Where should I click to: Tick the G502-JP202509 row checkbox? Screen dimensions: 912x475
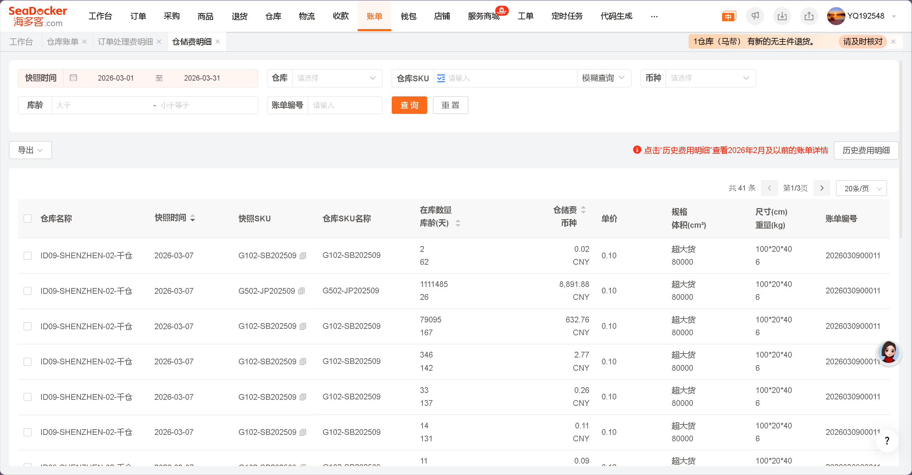28,291
